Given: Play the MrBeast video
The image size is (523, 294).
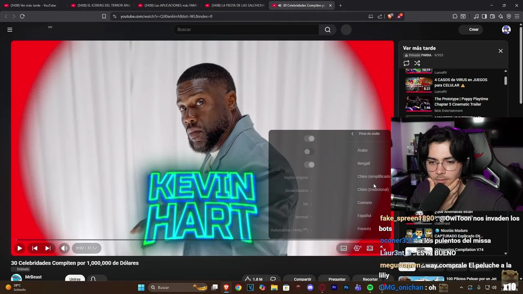Looking at the screenshot, I should [x=20, y=248].
